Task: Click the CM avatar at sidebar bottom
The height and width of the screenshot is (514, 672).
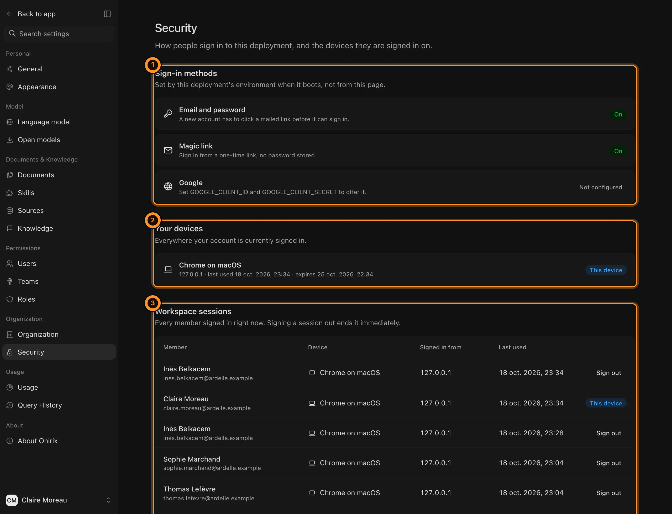Action: pyautogui.click(x=12, y=500)
